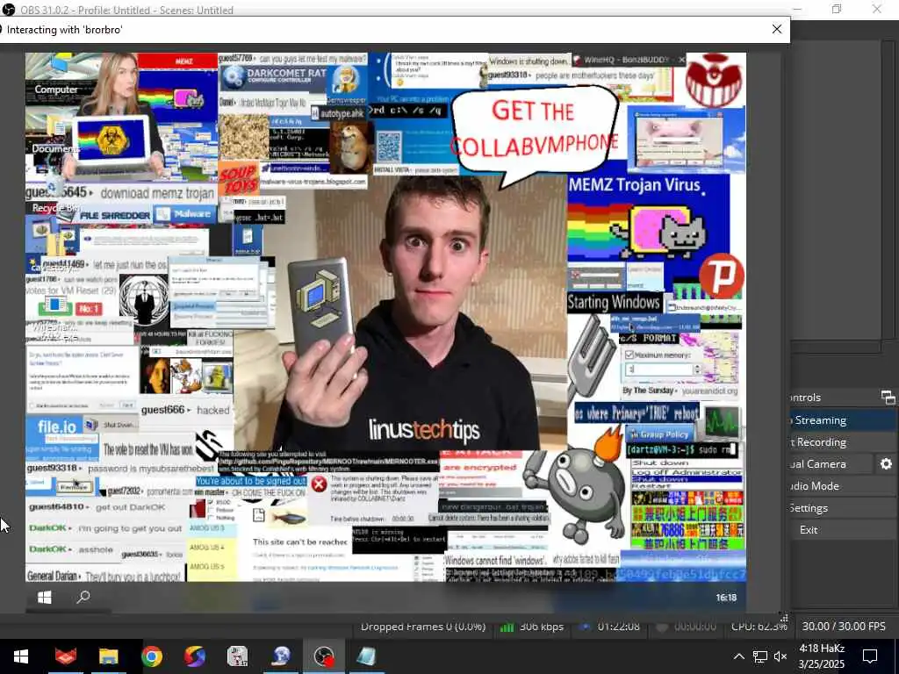Open Virtual Camera configuration gear icon
This screenshot has height=674, width=899.
click(x=887, y=463)
